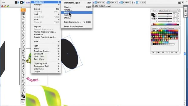Expand the Arrange submenu
Image resolution: width=188 pixels, height=106 pixels.
[x=46, y=5]
